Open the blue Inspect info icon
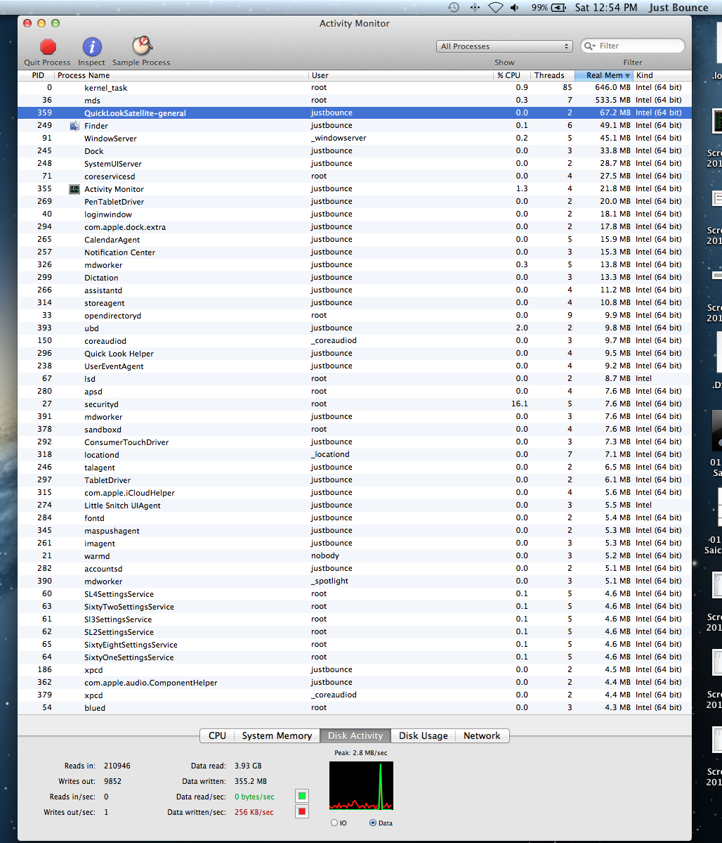The image size is (722, 843). click(x=92, y=47)
